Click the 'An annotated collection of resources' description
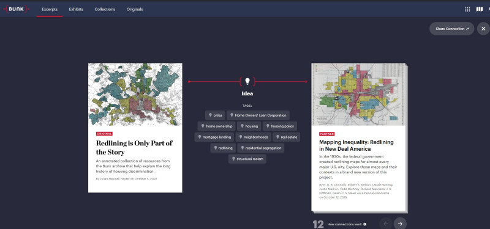 (134, 166)
